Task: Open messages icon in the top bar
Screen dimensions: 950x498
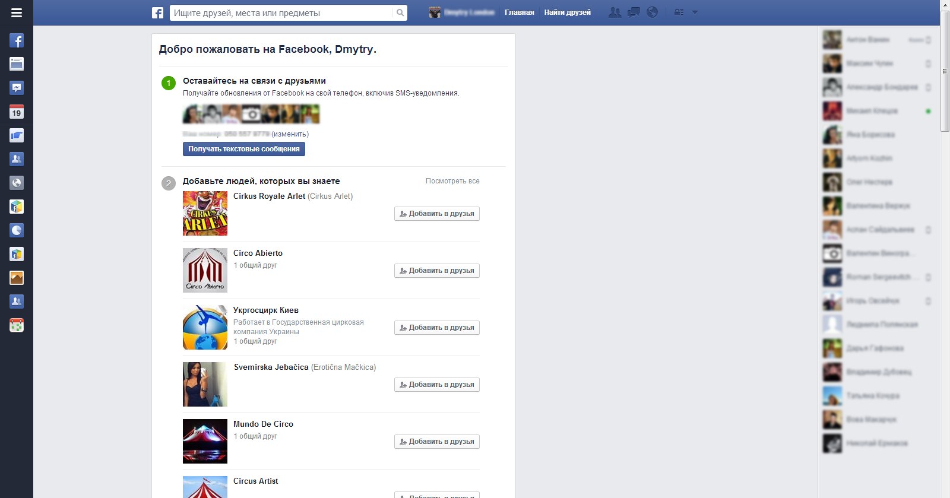Action: pos(634,12)
